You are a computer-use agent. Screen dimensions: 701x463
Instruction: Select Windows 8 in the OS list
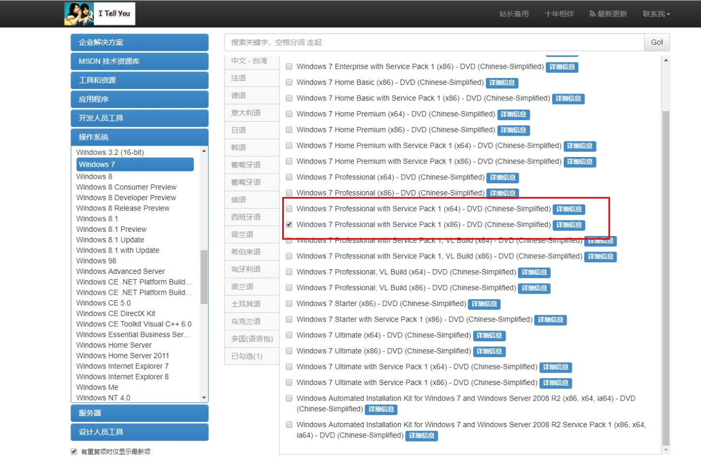point(94,177)
